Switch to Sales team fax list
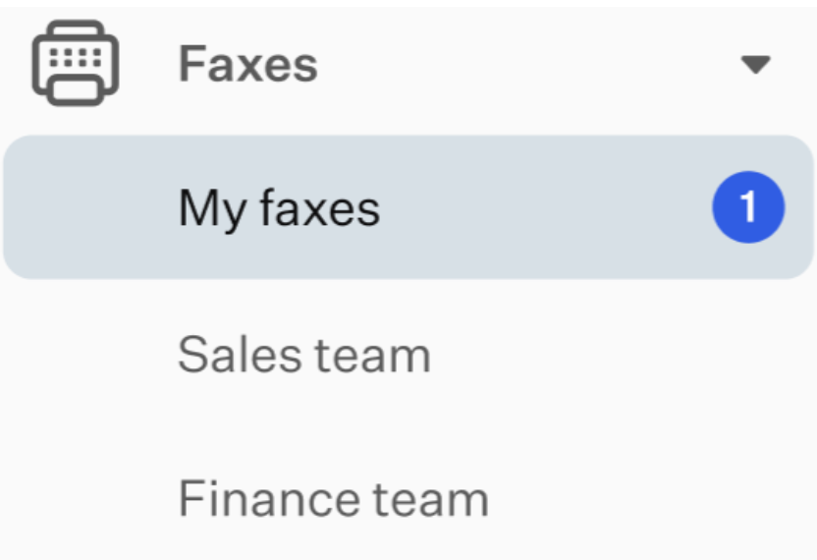 [304, 355]
